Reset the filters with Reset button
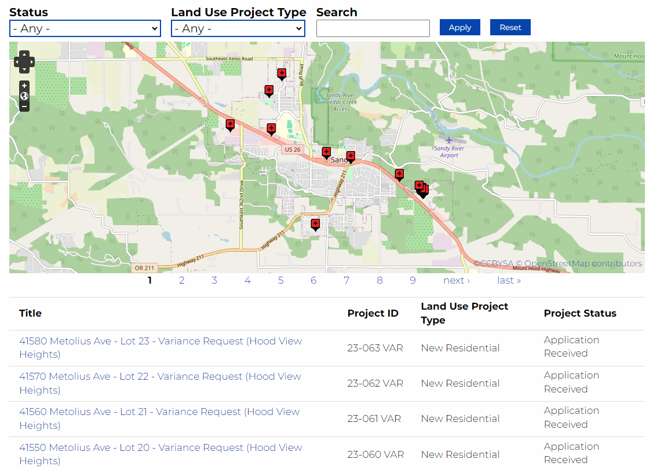653x470 pixels. (x=510, y=27)
